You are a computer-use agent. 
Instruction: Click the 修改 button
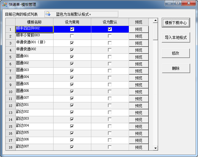[176, 53]
